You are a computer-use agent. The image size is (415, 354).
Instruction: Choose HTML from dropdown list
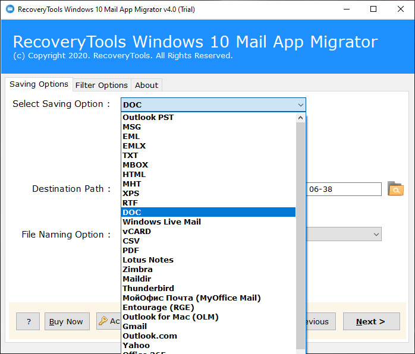point(208,174)
